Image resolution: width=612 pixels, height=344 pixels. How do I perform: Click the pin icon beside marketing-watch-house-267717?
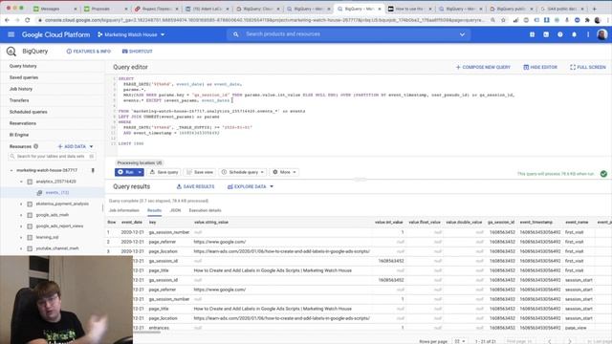pyautogui.click(x=93, y=170)
